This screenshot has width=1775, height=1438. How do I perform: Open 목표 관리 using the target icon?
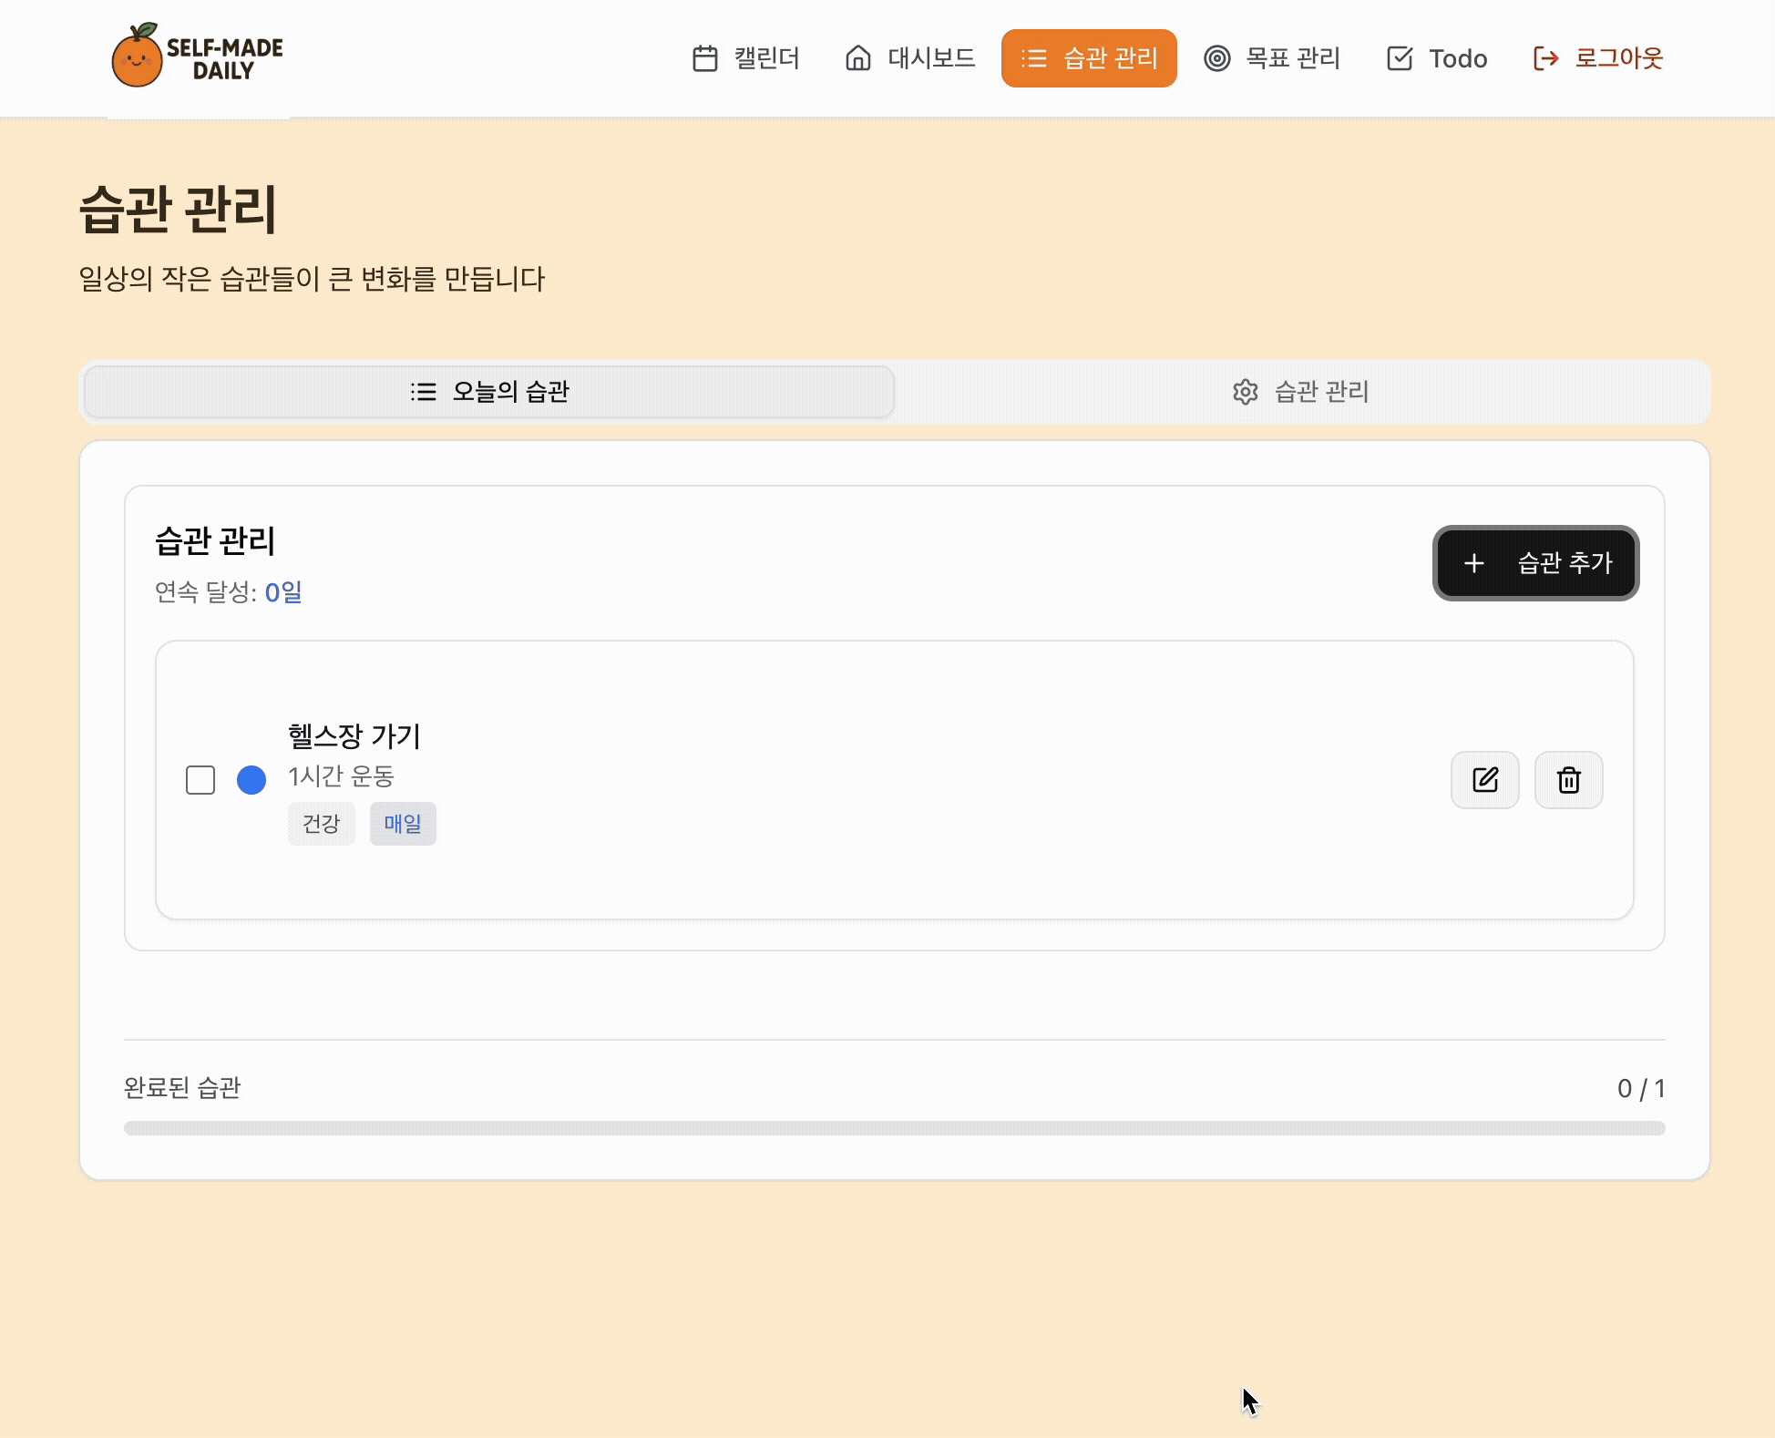[1216, 57]
